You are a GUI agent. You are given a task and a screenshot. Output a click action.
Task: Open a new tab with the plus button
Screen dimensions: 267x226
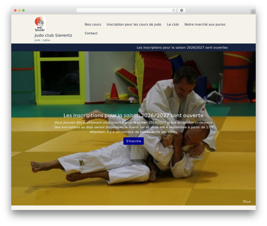point(253,12)
